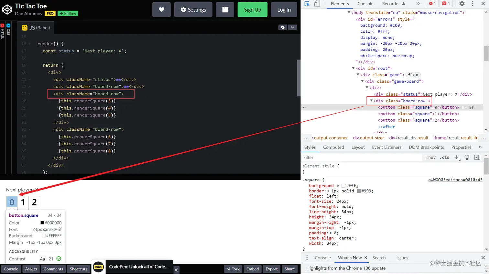Image resolution: width=489 pixels, height=274 pixels.
Task: Open the JS editor chevron dropdown
Action: tap(292, 27)
